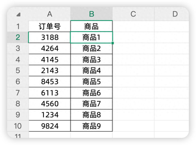Screen dimensions: 196x145
Task: Select cell containing 4264
Action: 50,49
